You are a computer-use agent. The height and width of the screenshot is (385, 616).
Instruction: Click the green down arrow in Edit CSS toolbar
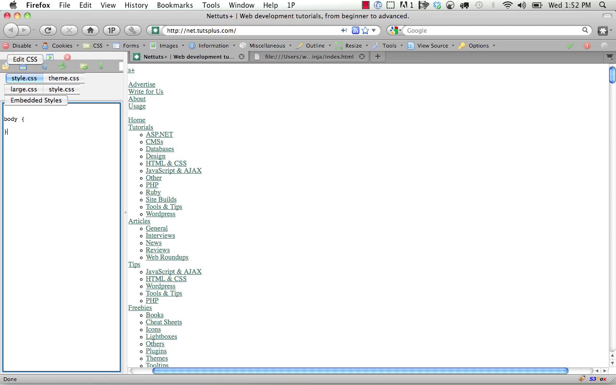tap(101, 66)
